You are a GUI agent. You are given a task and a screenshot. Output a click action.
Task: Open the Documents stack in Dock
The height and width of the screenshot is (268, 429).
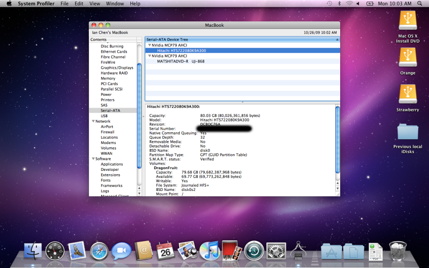pos(353,251)
